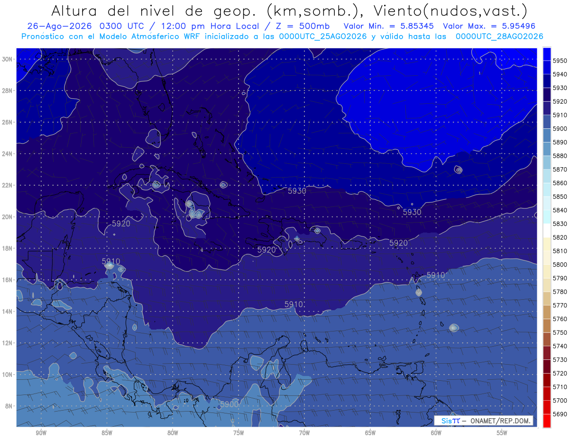Screen dimensions: 569x439
Task: Click the 28N latitude axis label
Action: (x=7, y=90)
